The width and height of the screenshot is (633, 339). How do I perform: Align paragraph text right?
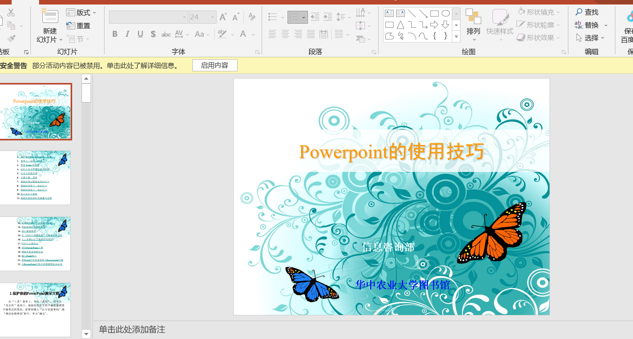[298, 34]
